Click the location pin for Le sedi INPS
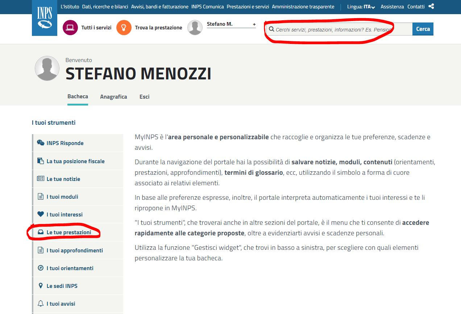 point(41,286)
